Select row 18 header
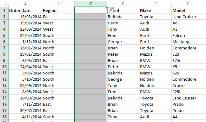 click(4, 117)
